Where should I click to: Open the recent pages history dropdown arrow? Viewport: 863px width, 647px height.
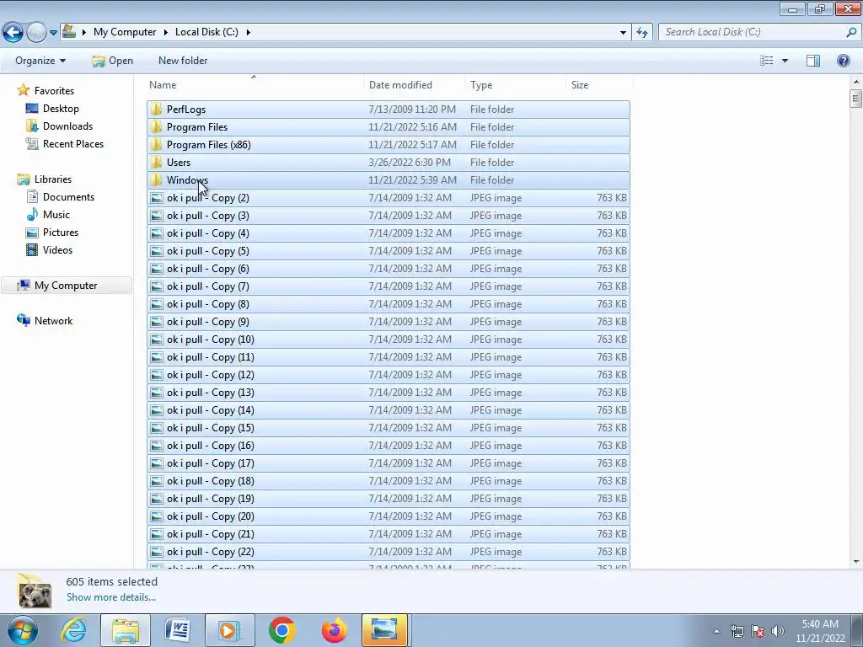coord(53,33)
